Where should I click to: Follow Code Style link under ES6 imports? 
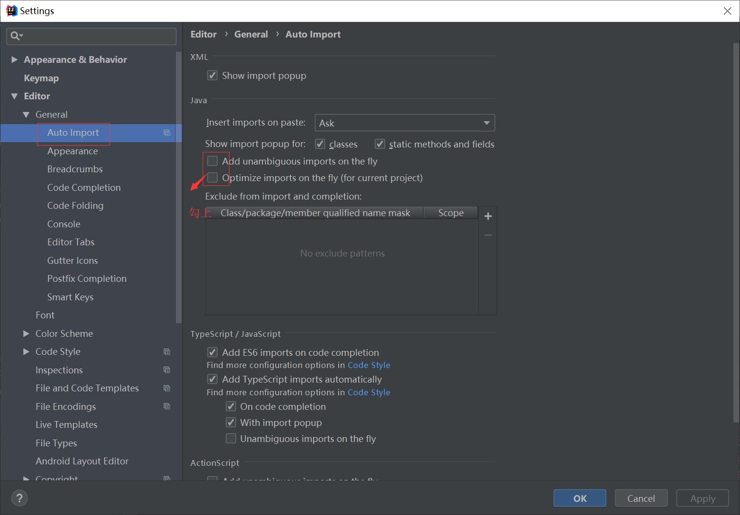tap(369, 365)
